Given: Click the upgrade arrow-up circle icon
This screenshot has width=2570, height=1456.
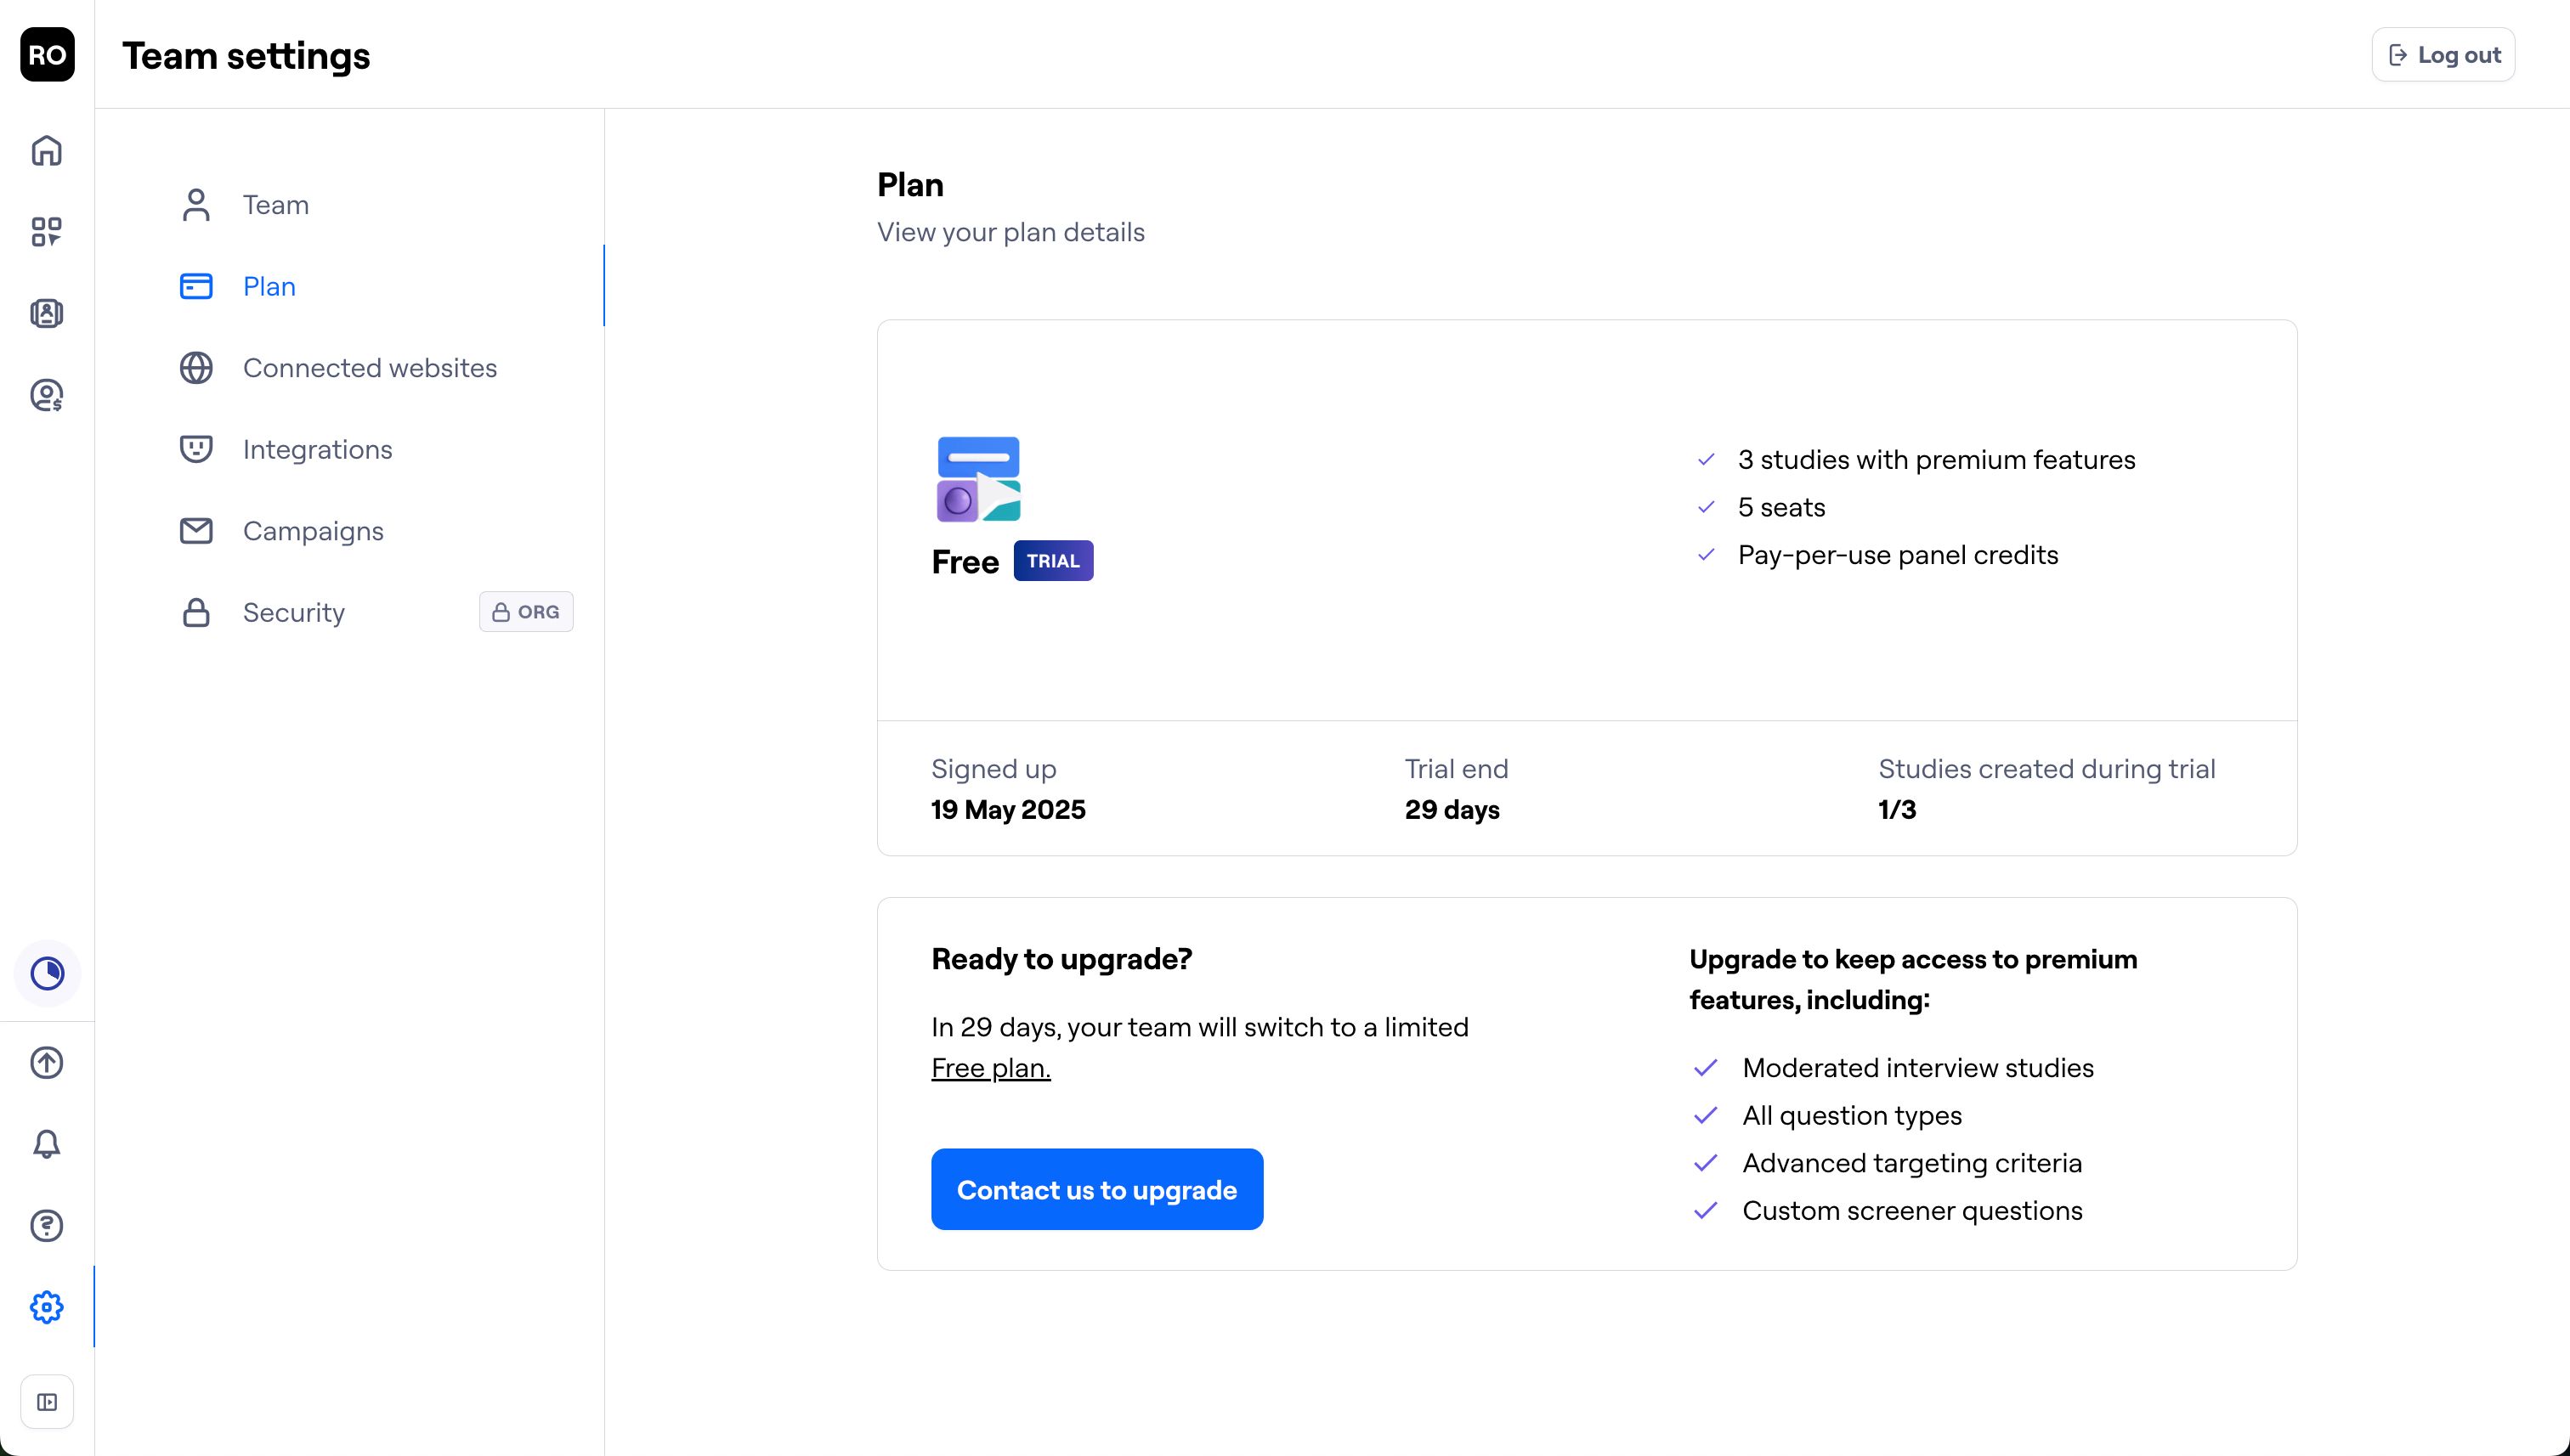Looking at the screenshot, I should coord(47,1062).
